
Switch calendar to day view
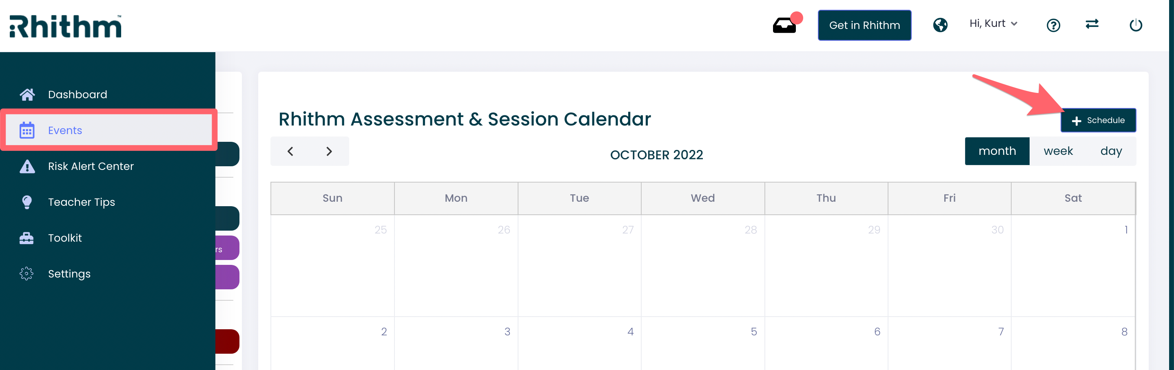1111,151
